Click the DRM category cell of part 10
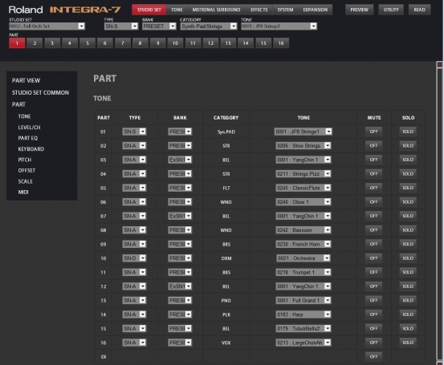 coord(226,258)
